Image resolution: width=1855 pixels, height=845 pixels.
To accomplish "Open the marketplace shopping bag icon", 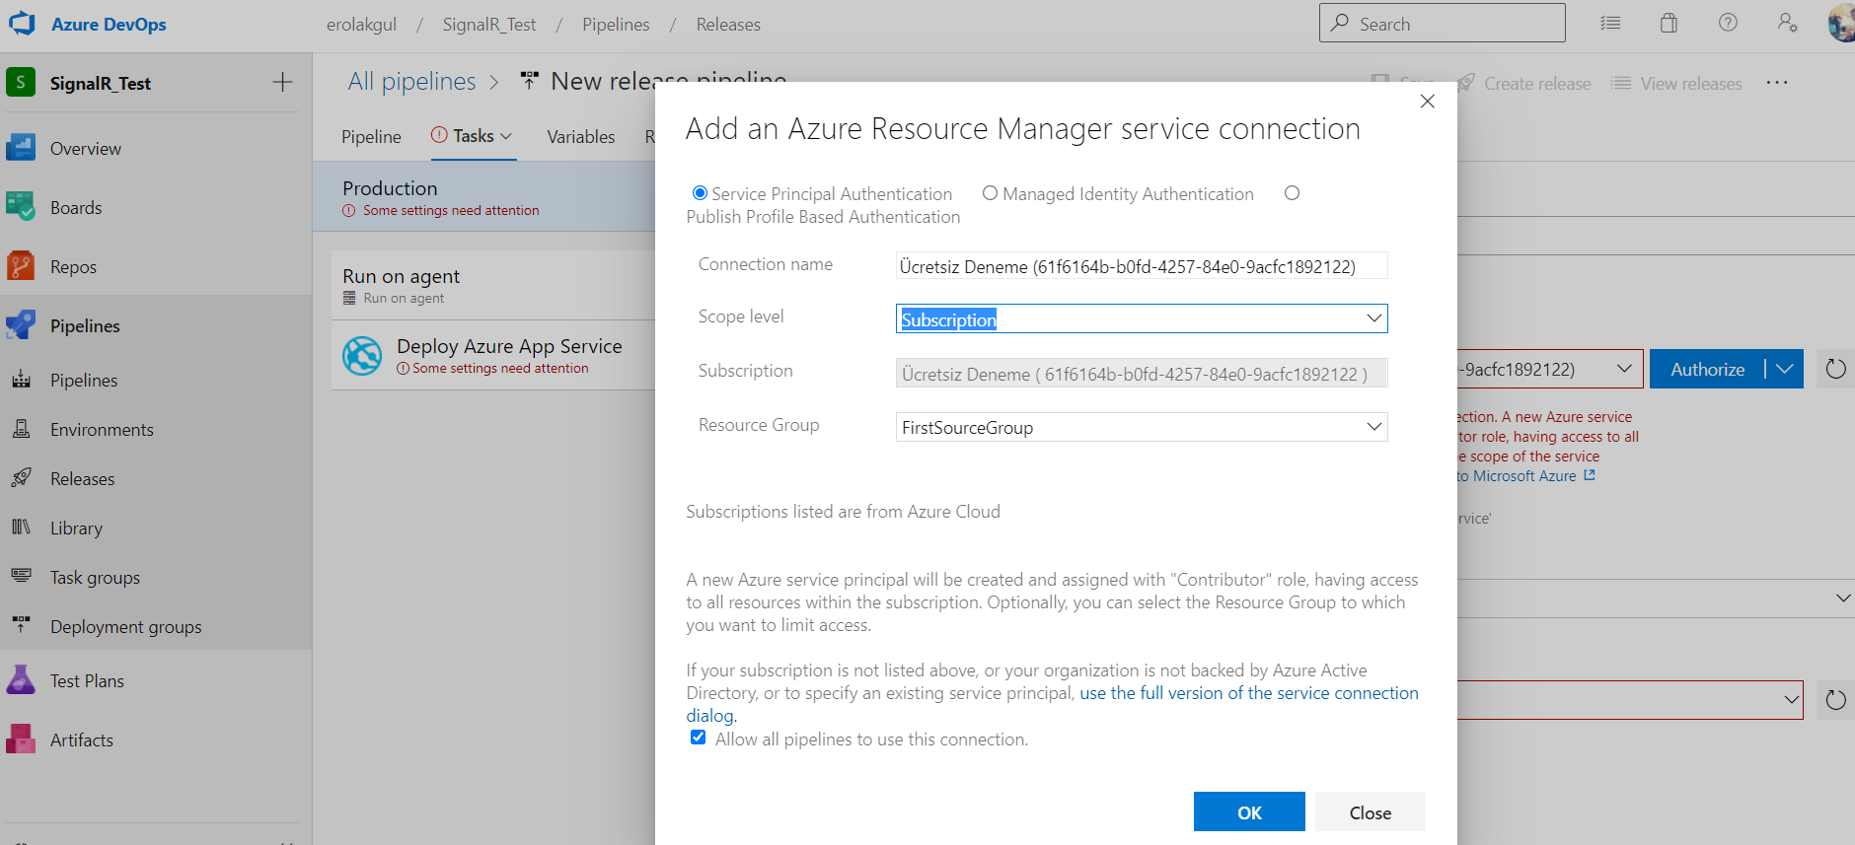I will pos(1669,23).
